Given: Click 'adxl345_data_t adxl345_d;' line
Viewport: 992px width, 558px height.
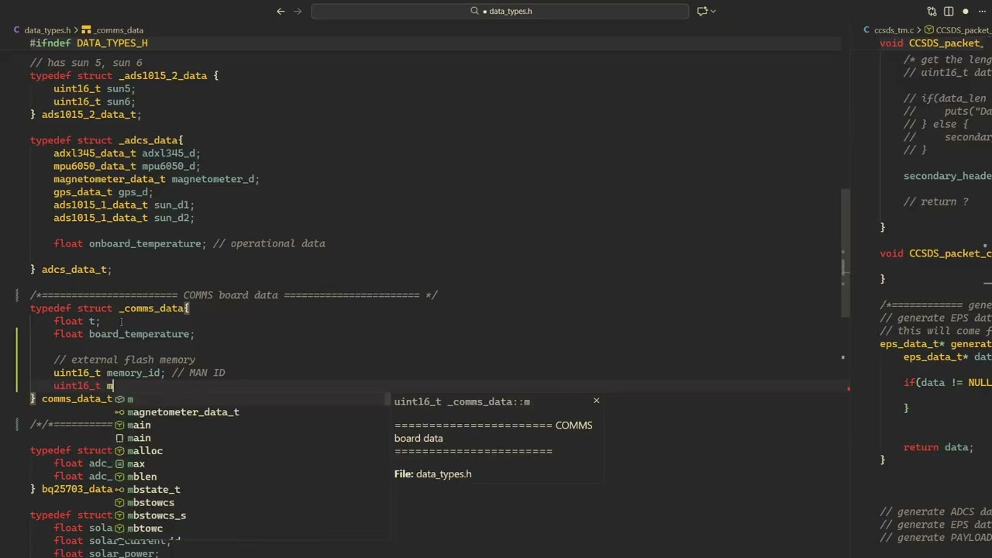Looking at the screenshot, I should click(127, 153).
